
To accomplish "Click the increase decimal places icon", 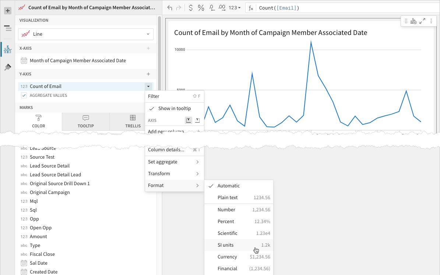I will (x=222, y=8).
